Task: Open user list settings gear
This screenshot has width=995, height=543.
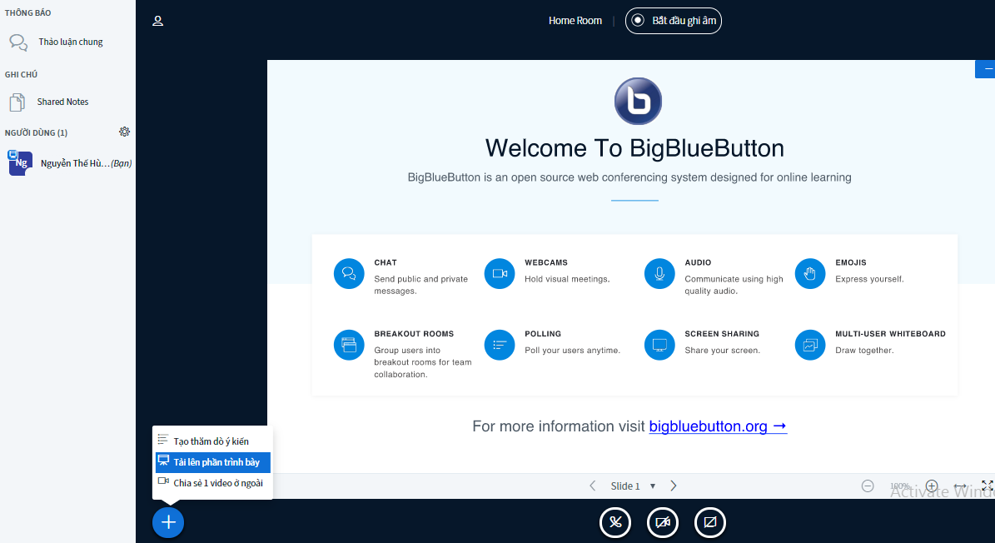Action: (x=124, y=132)
